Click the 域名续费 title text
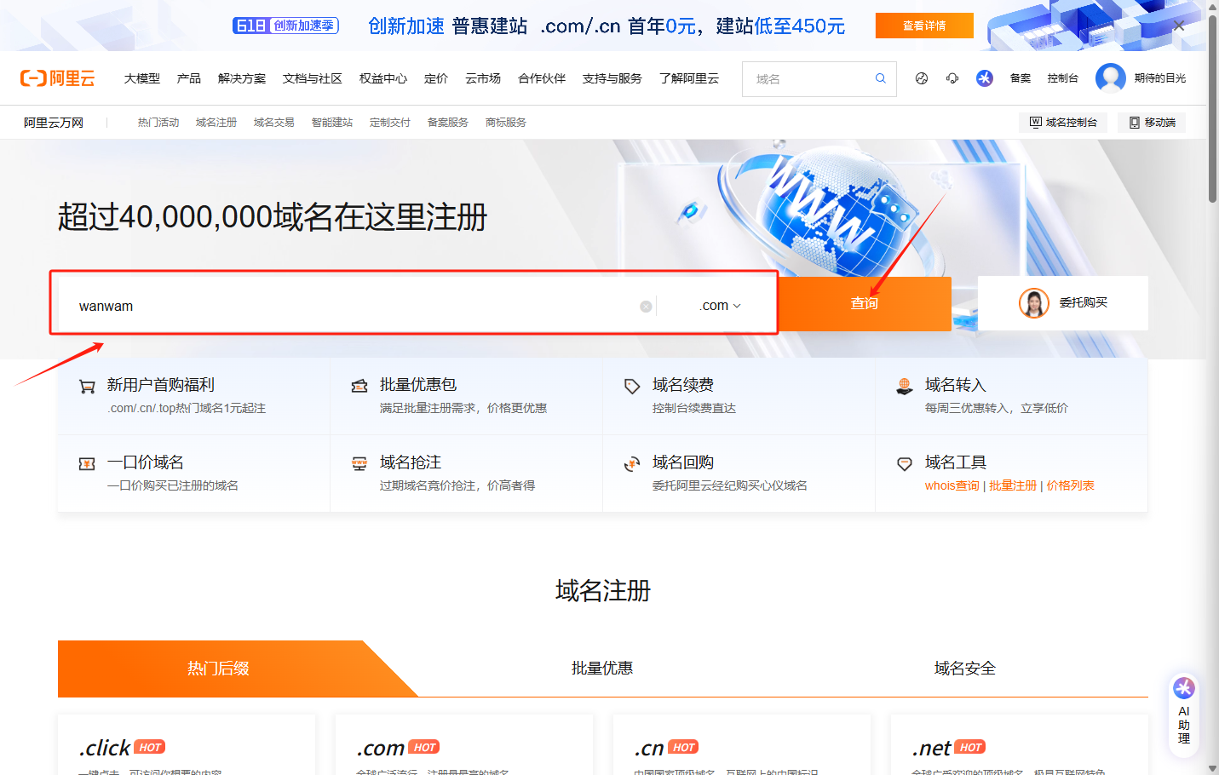The width and height of the screenshot is (1219, 775). tap(683, 385)
